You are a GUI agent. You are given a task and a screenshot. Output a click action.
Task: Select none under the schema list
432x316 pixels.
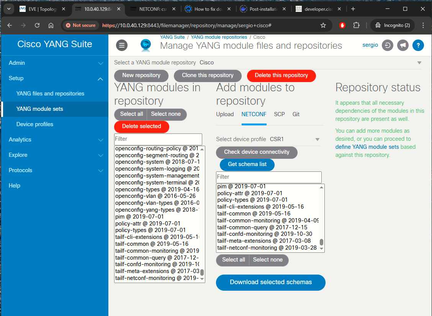coord(268,260)
